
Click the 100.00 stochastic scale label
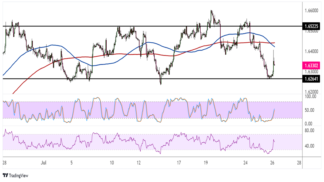pos(310,96)
